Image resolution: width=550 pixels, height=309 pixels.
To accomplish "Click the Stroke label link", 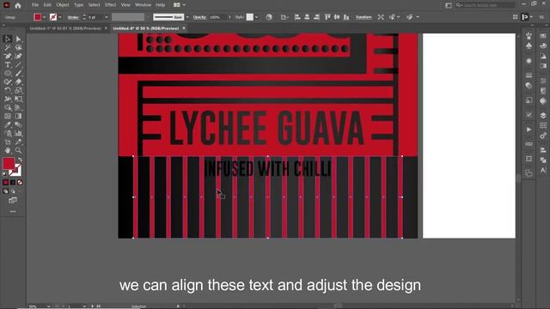I will click(73, 17).
